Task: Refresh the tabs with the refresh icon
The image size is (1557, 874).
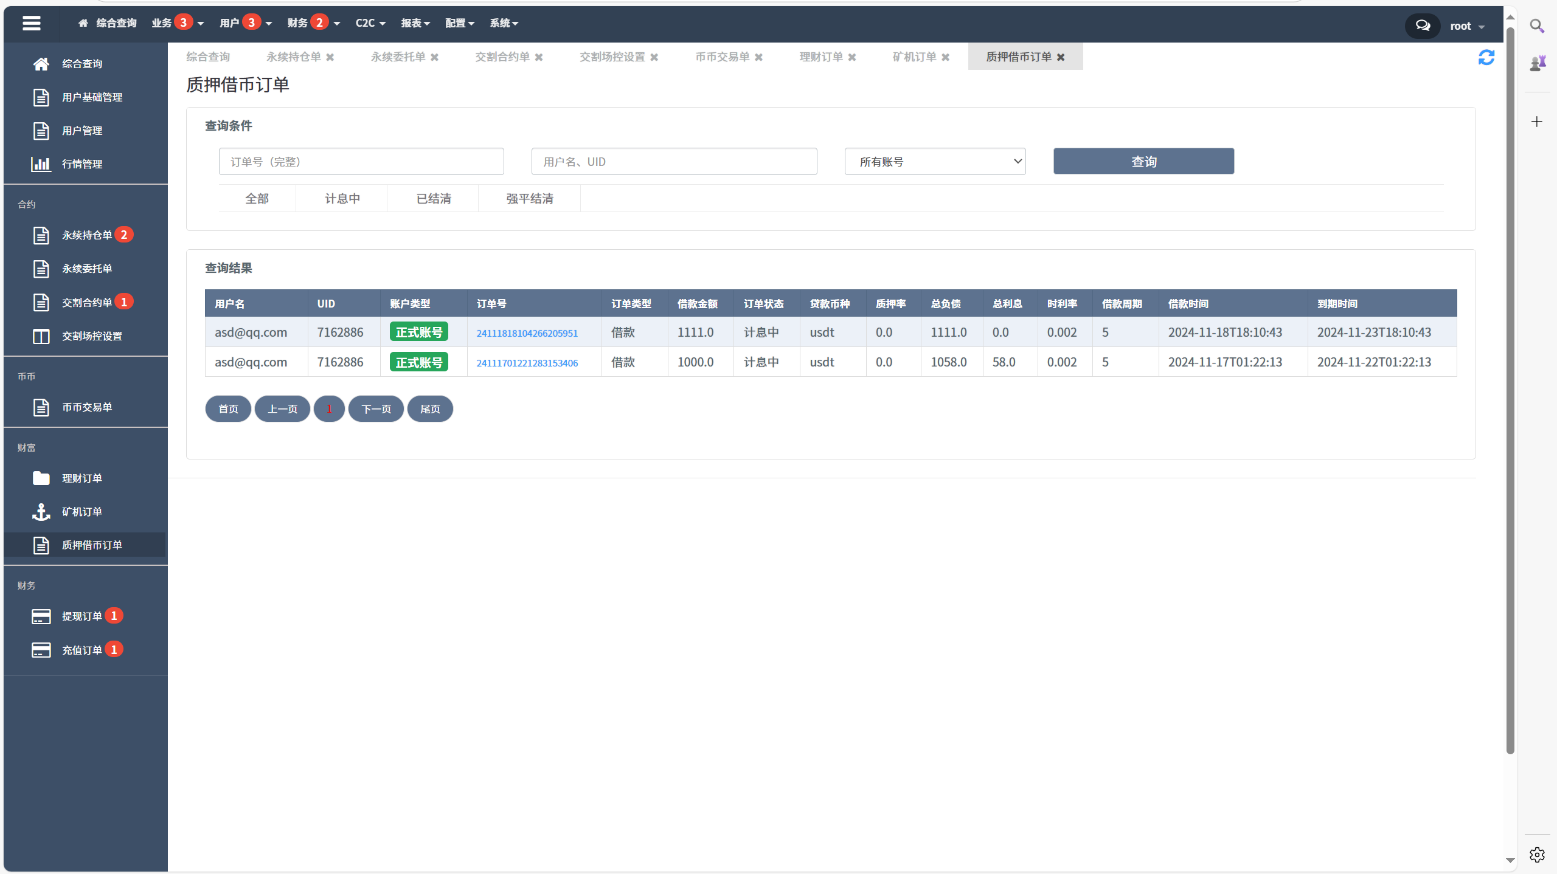Action: pos(1486,57)
